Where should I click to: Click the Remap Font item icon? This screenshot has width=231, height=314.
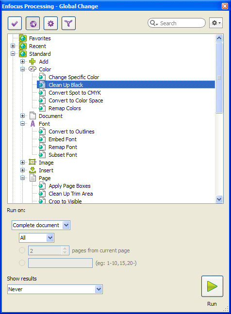pyautogui.click(x=42, y=147)
